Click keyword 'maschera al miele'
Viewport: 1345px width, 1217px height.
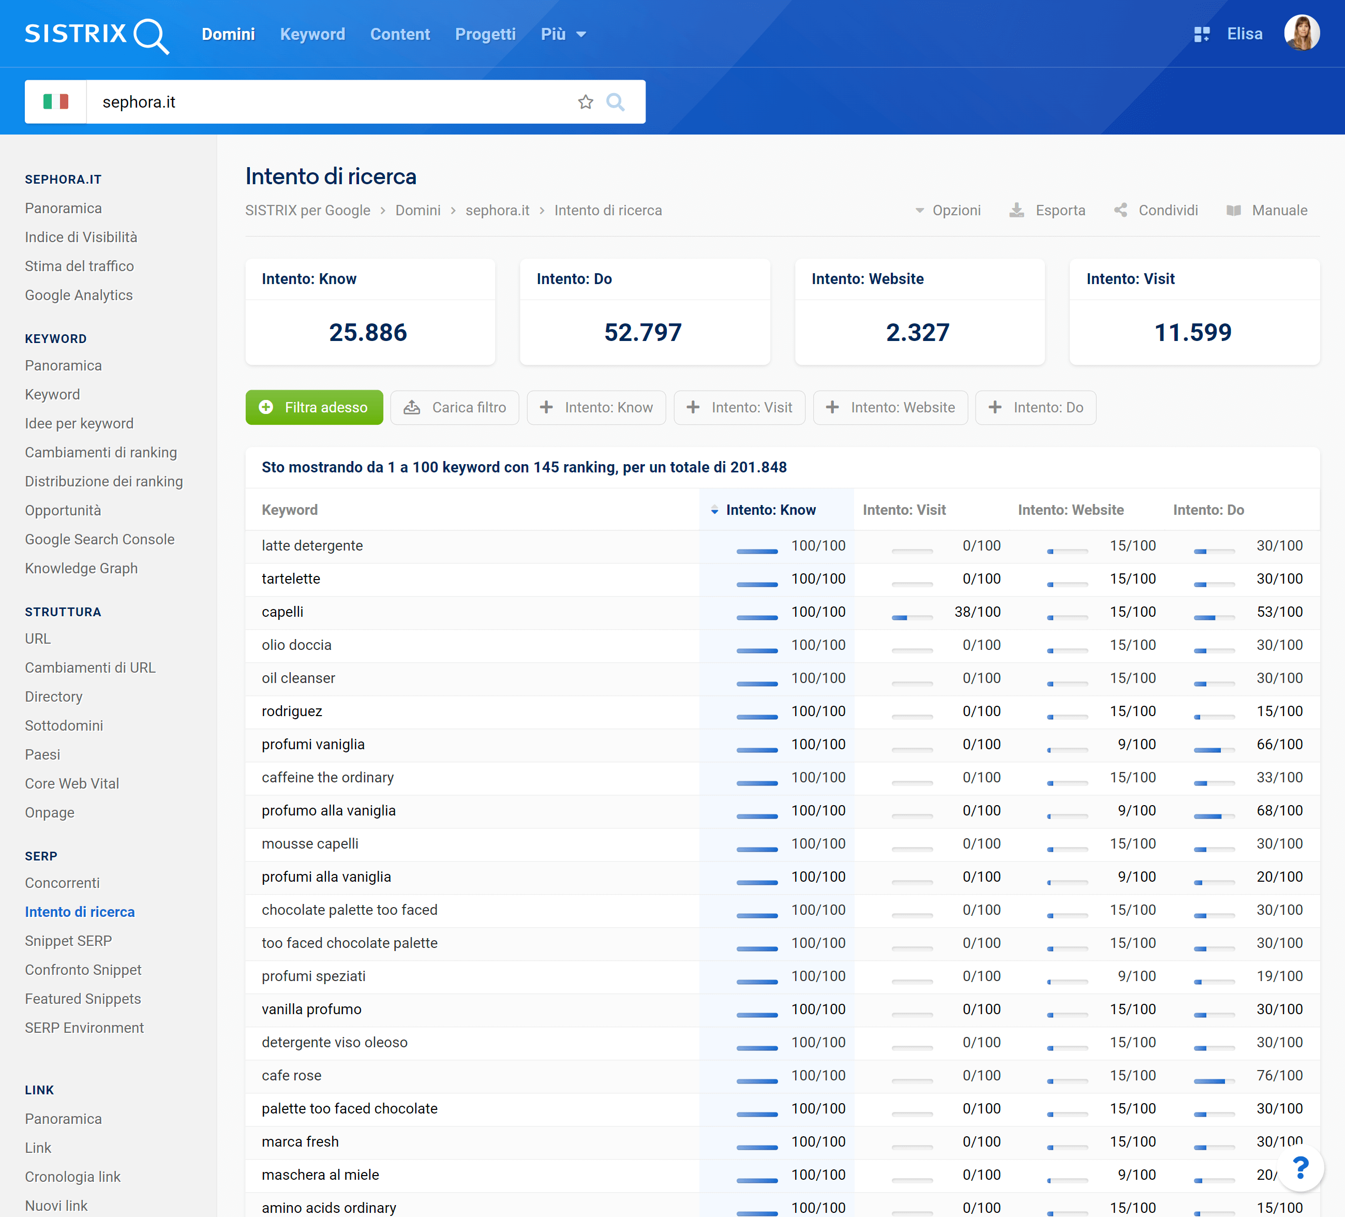point(320,1174)
